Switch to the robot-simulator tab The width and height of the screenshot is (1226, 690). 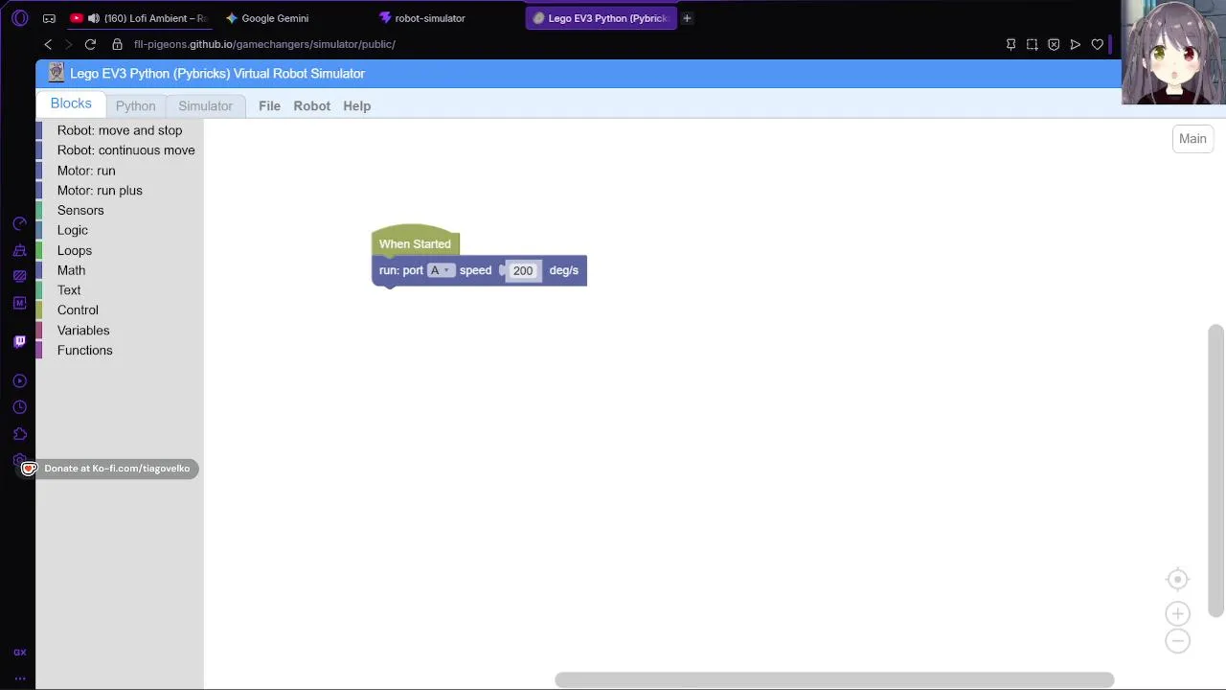(x=430, y=18)
